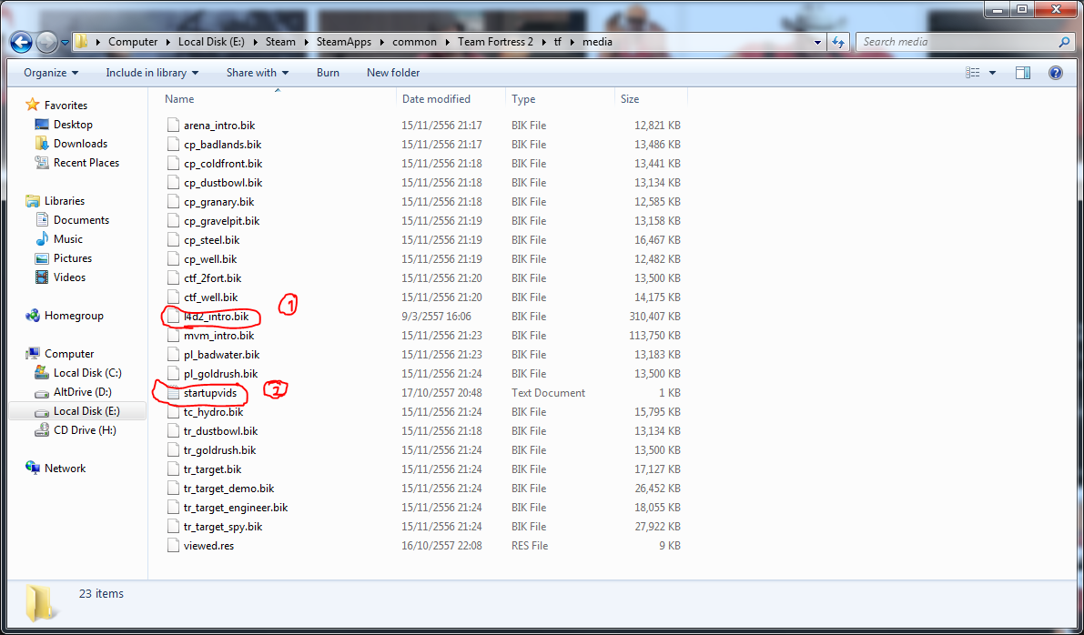This screenshot has height=635, width=1084.
Task: Click the Back navigation arrow
Action: 22,42
